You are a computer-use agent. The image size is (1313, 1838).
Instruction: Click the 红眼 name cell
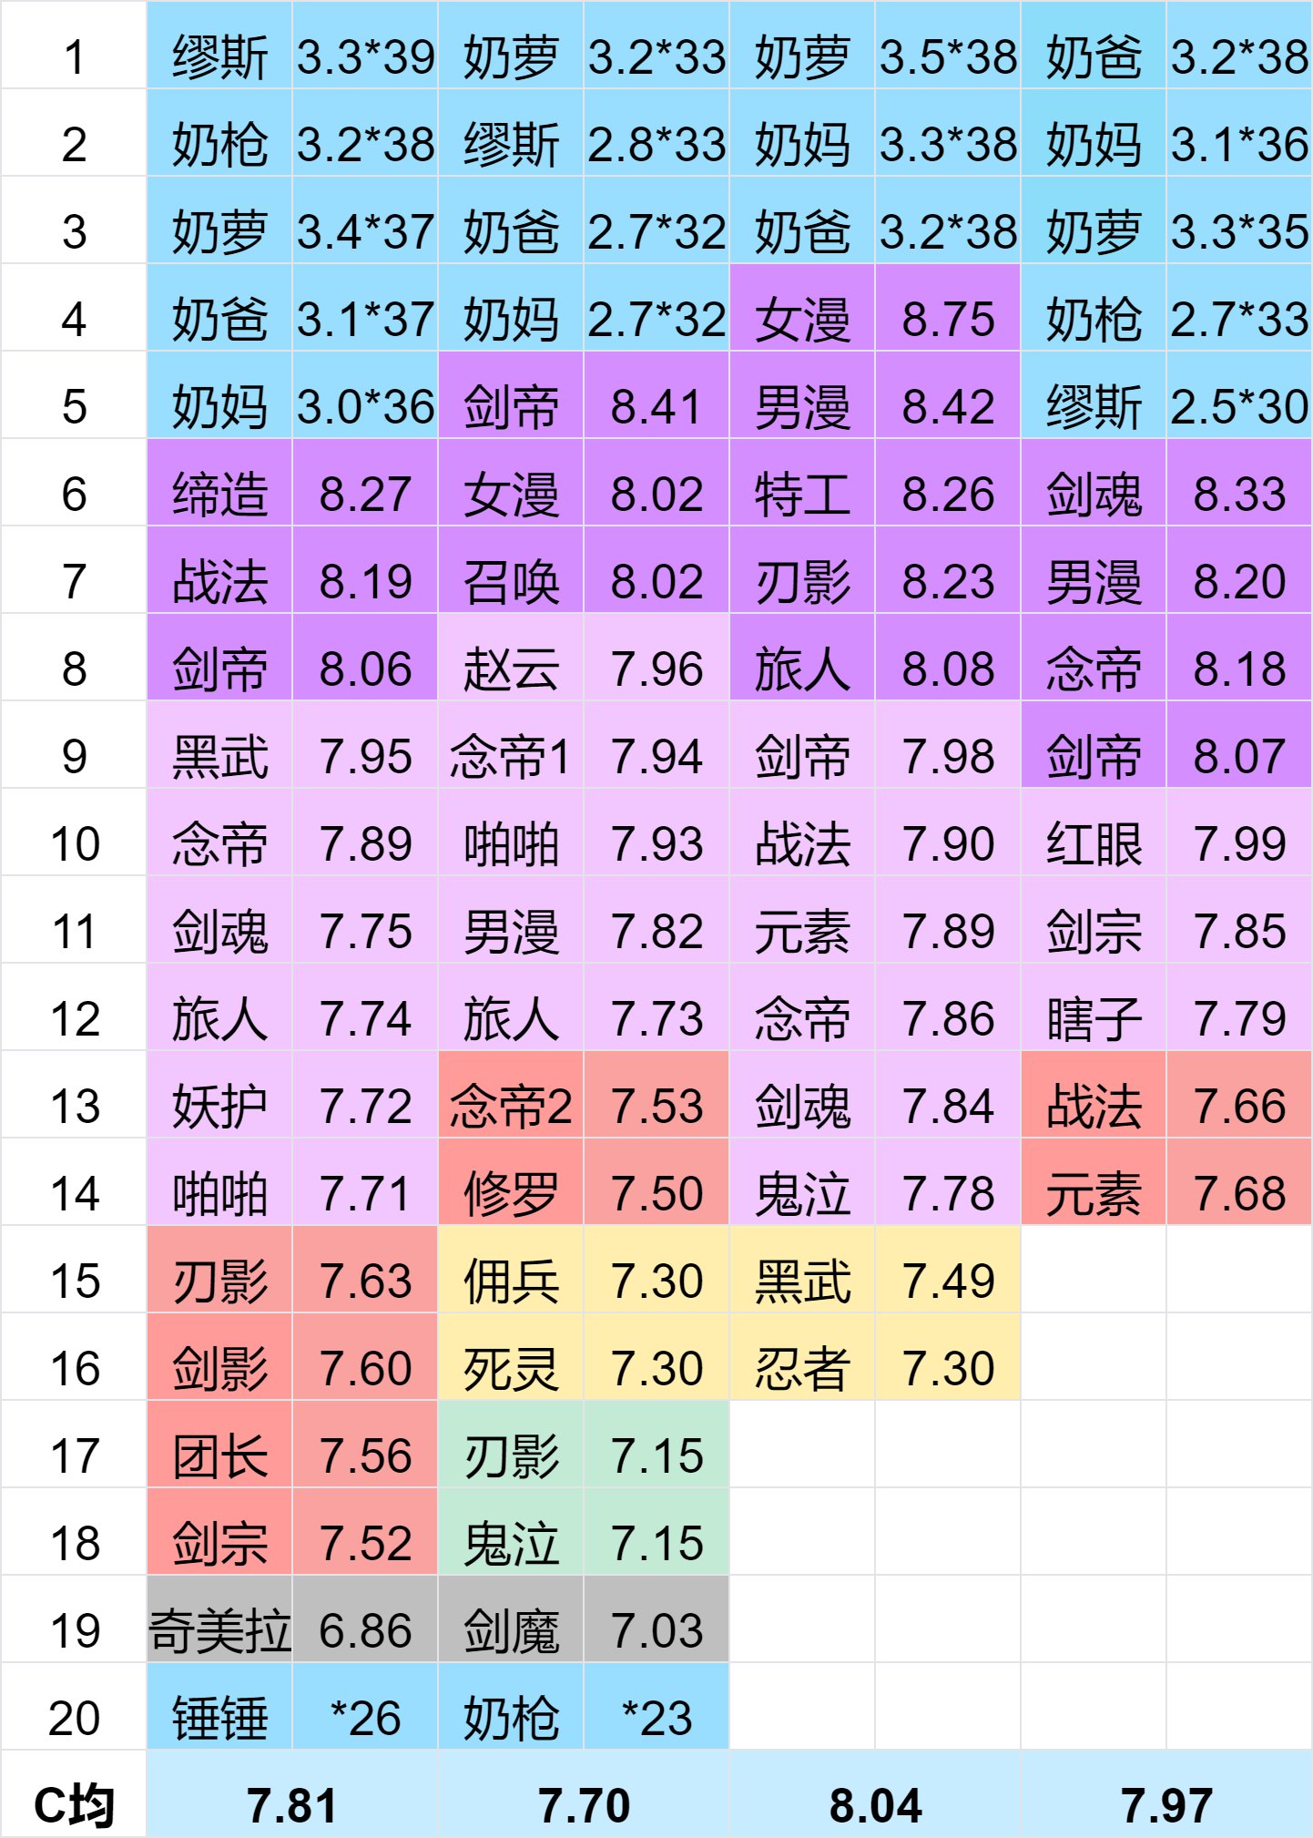pyautogui.click(x=1094, y=832)
